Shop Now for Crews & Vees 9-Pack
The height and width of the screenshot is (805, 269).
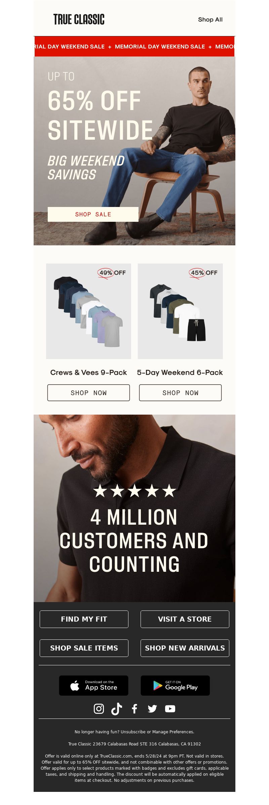pyautogui.click(x=88, y=393)
